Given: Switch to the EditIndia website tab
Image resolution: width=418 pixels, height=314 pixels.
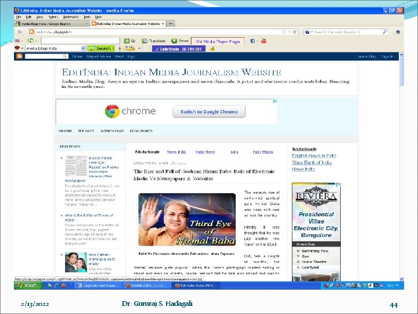Looking at the screenshot, I should coord(128,24).
